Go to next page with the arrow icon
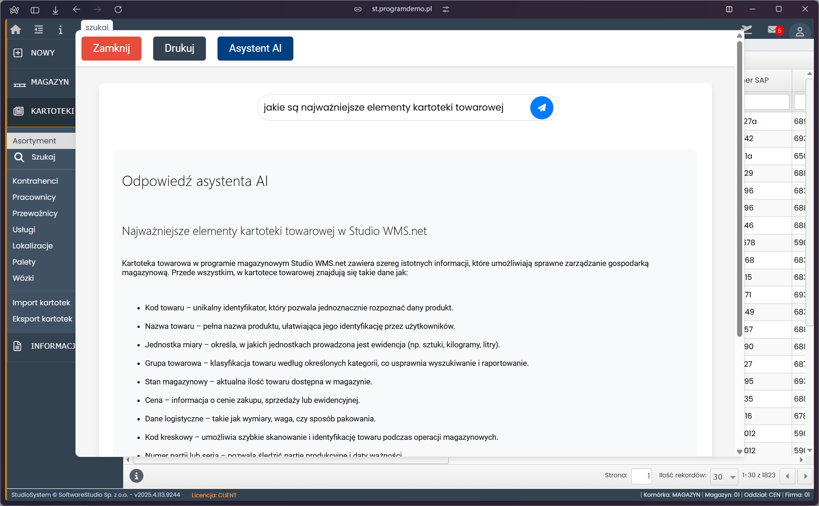 pyautogui.click(x=805, y=476)
